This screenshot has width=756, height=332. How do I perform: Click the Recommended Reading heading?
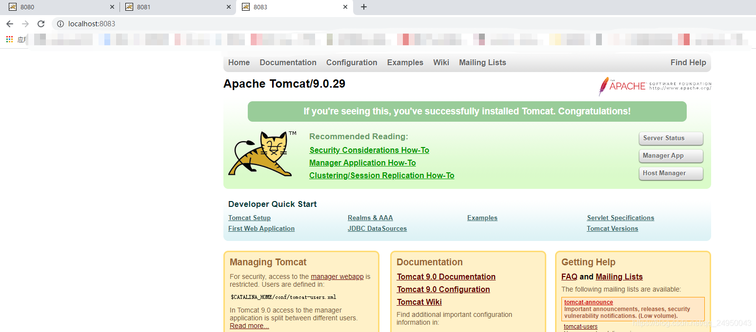(x=358, y=136)
